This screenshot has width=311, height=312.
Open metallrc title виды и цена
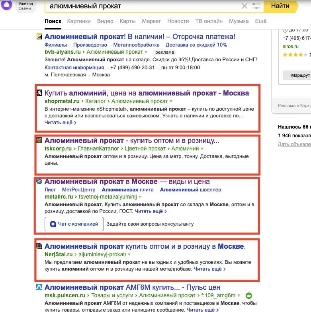pos(127,181)
